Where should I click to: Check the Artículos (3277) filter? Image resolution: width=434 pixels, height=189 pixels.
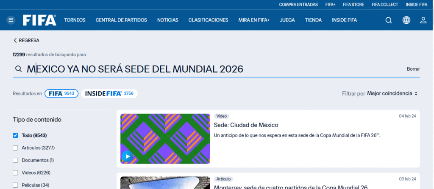coord(16,148)
